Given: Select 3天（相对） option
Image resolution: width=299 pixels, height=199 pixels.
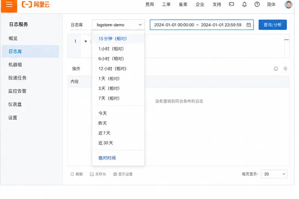Looking at the screenshot, I should (118, 88).
